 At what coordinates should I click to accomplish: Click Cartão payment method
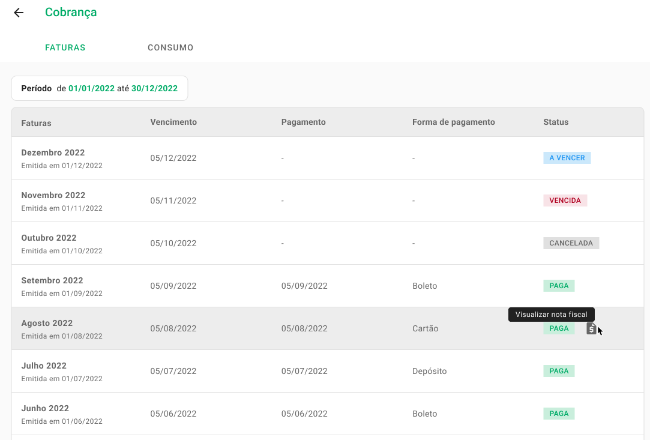tap(426, 328)
